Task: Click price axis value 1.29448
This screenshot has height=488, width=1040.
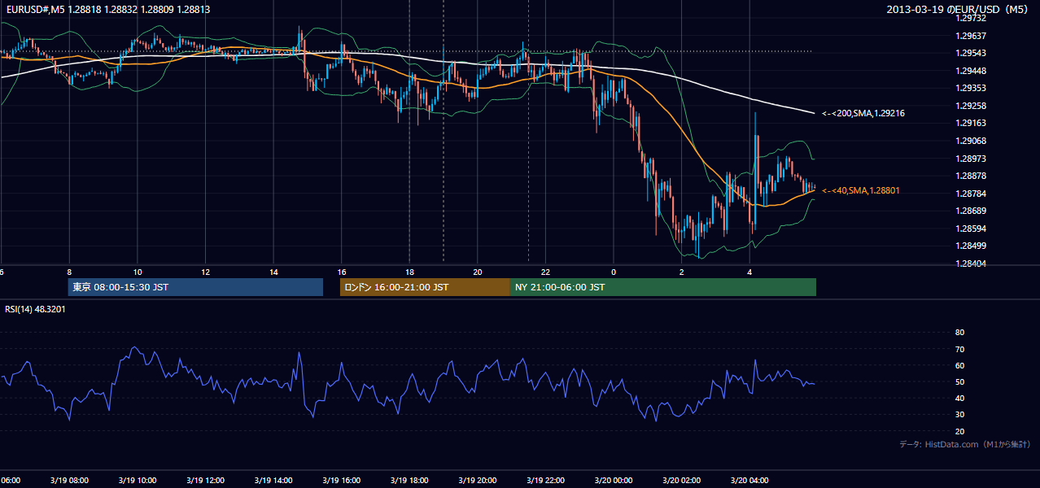Action: 971,71
